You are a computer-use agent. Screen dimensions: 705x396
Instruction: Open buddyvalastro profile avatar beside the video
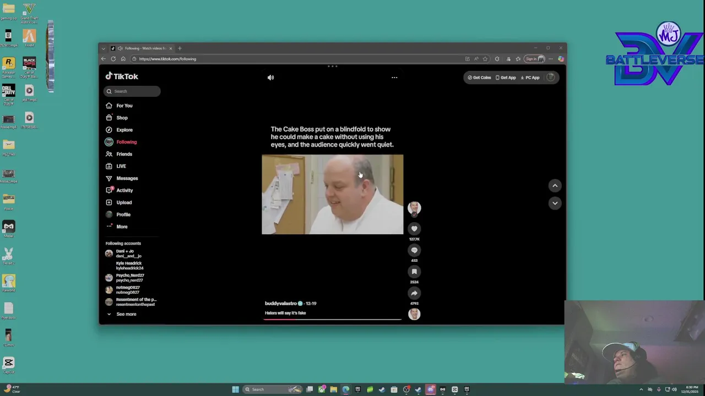(414, 208)
